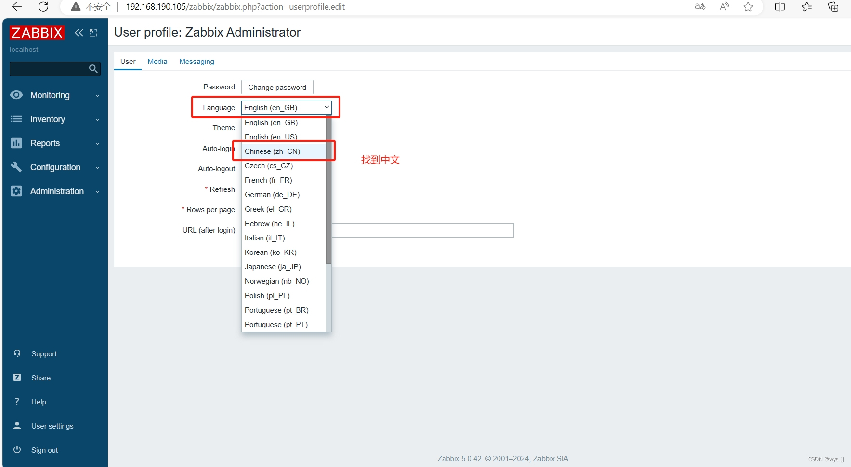The image size is (851, 467).
Task: Click the Configuration wrench icon
Action: (x=16, y=167)
